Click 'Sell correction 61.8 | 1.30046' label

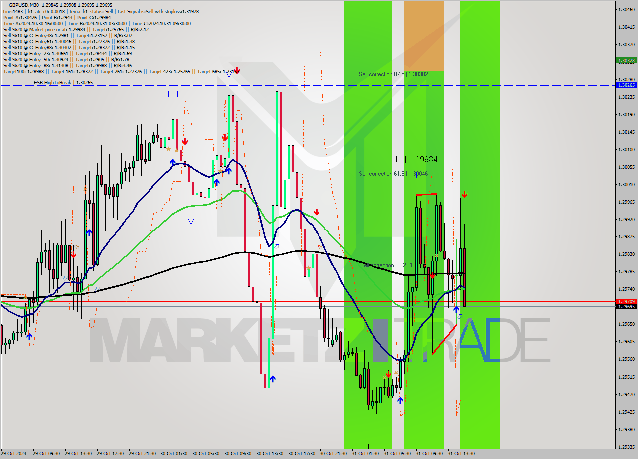click(x=393, y=174)
